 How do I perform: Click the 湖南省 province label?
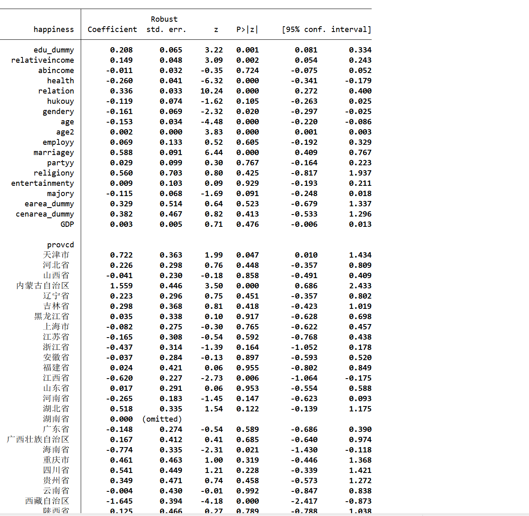56,419
